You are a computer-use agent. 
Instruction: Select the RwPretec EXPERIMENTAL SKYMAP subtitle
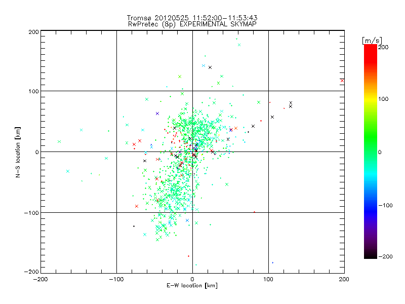pyautogui.click(x=192, y=24)
